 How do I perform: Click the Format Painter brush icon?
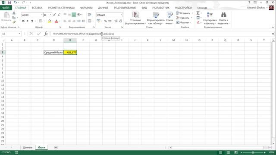(x=14, y=22)
